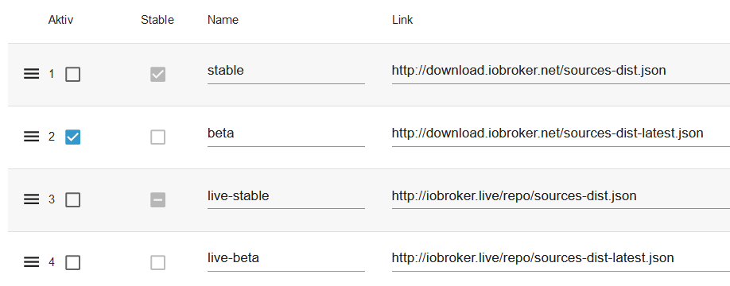Toggle the indeterminate Stable checkbox of live-stable
Image resolution: width=730 pixels, height=286 pixels.
(x=157, y=200)
